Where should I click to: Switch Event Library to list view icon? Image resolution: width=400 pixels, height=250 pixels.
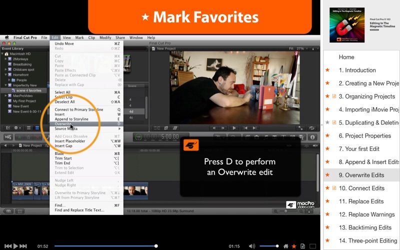pyautogui.click(x=37, y=128)
